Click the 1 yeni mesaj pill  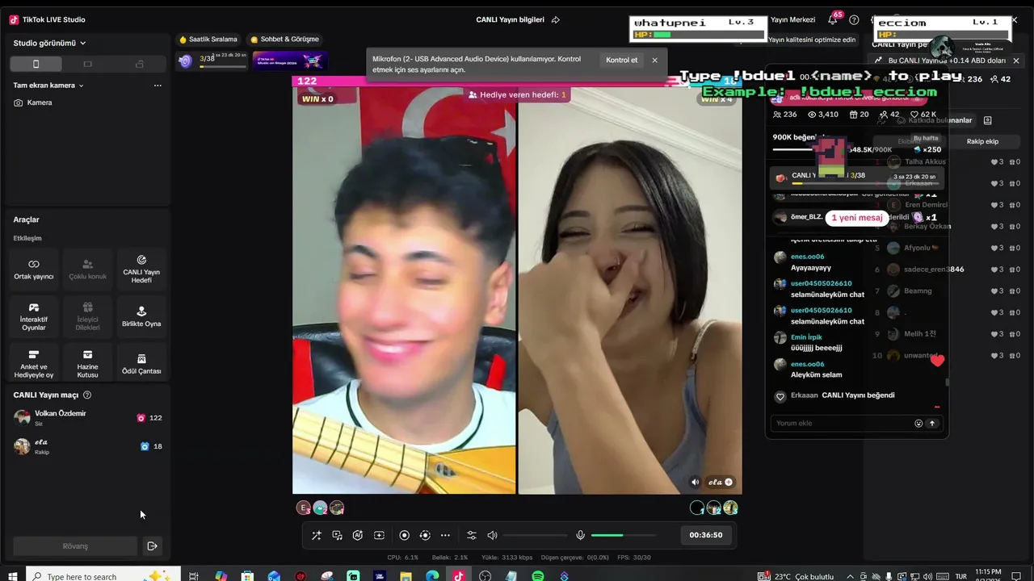point(857,218)
